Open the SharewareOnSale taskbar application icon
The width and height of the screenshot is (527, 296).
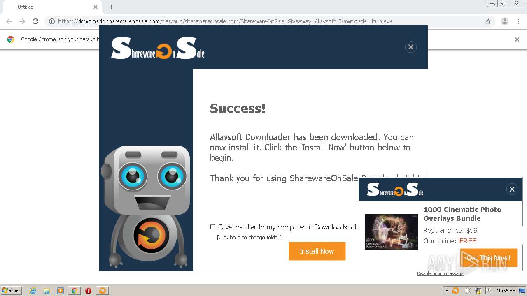coord(102,291)
